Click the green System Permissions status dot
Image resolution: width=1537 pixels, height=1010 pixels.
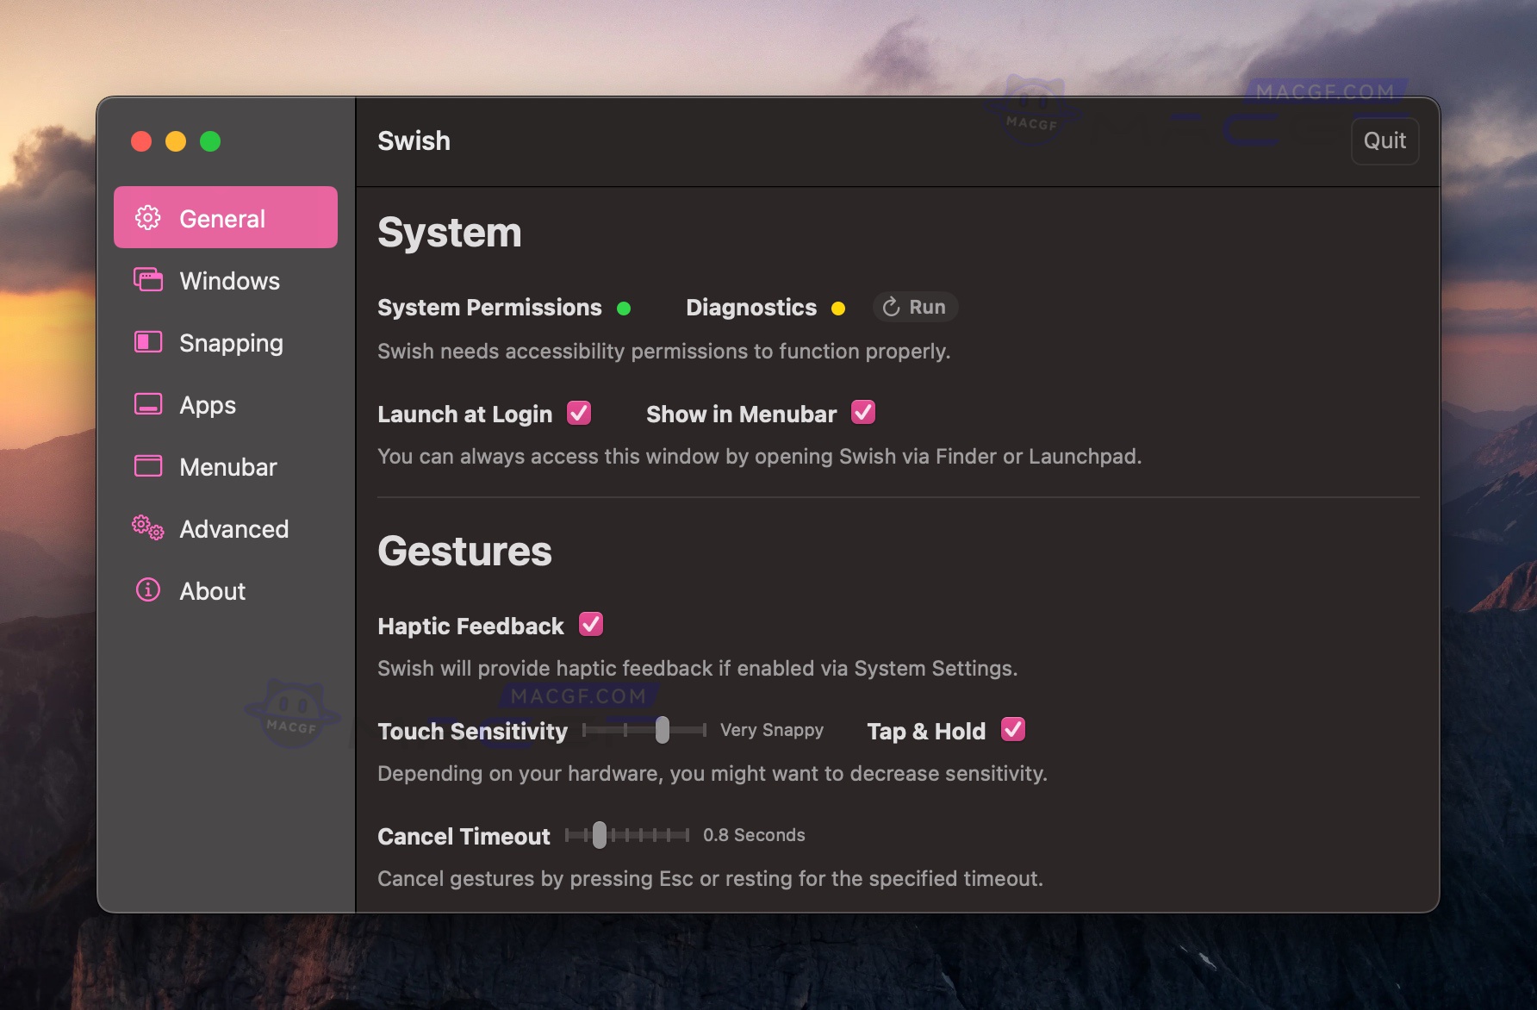pos(625,308)
